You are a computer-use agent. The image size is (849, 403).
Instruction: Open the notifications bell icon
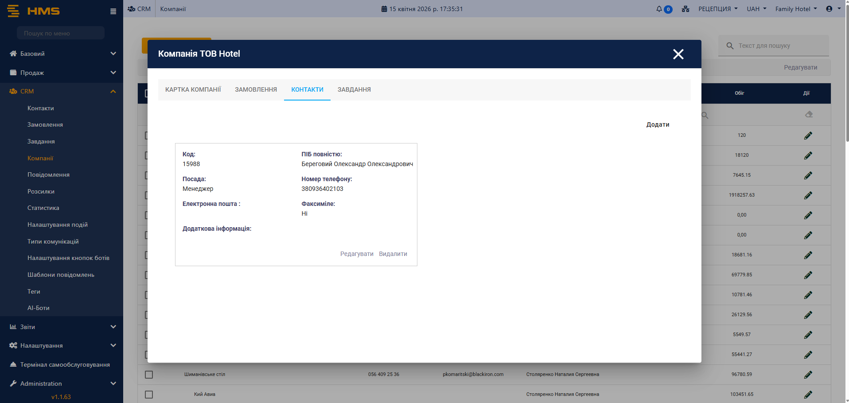click(659, 9)
